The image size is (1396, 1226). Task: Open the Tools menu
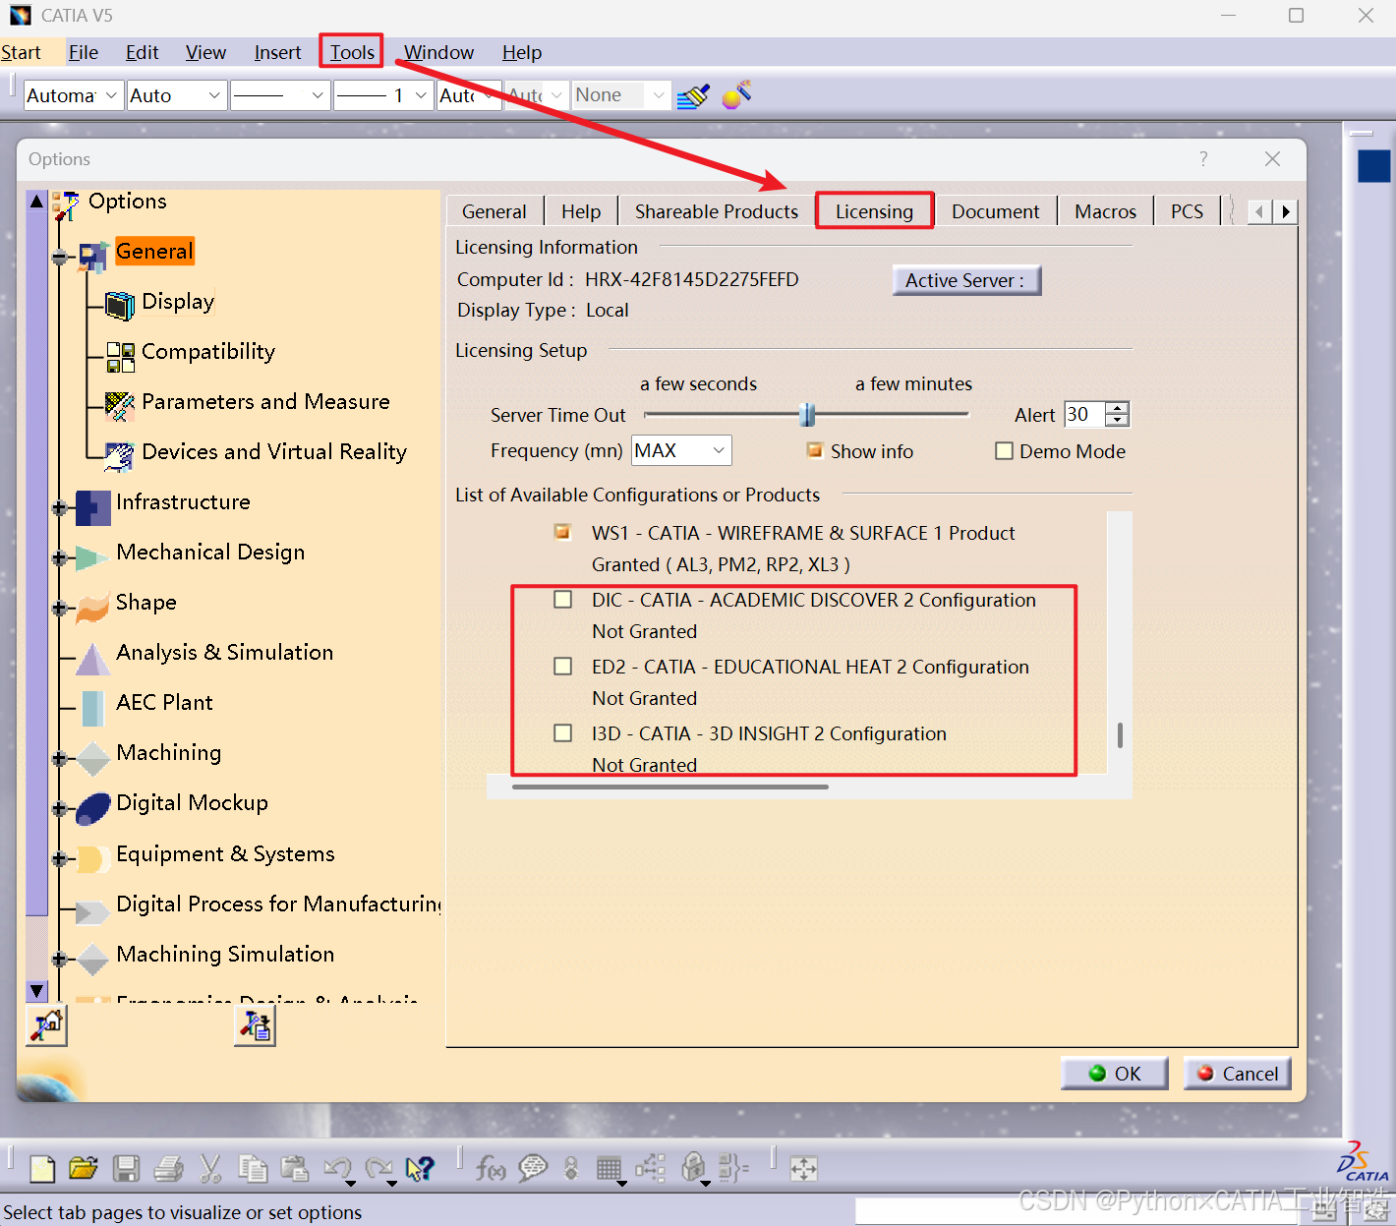click(x=352, y=52)
